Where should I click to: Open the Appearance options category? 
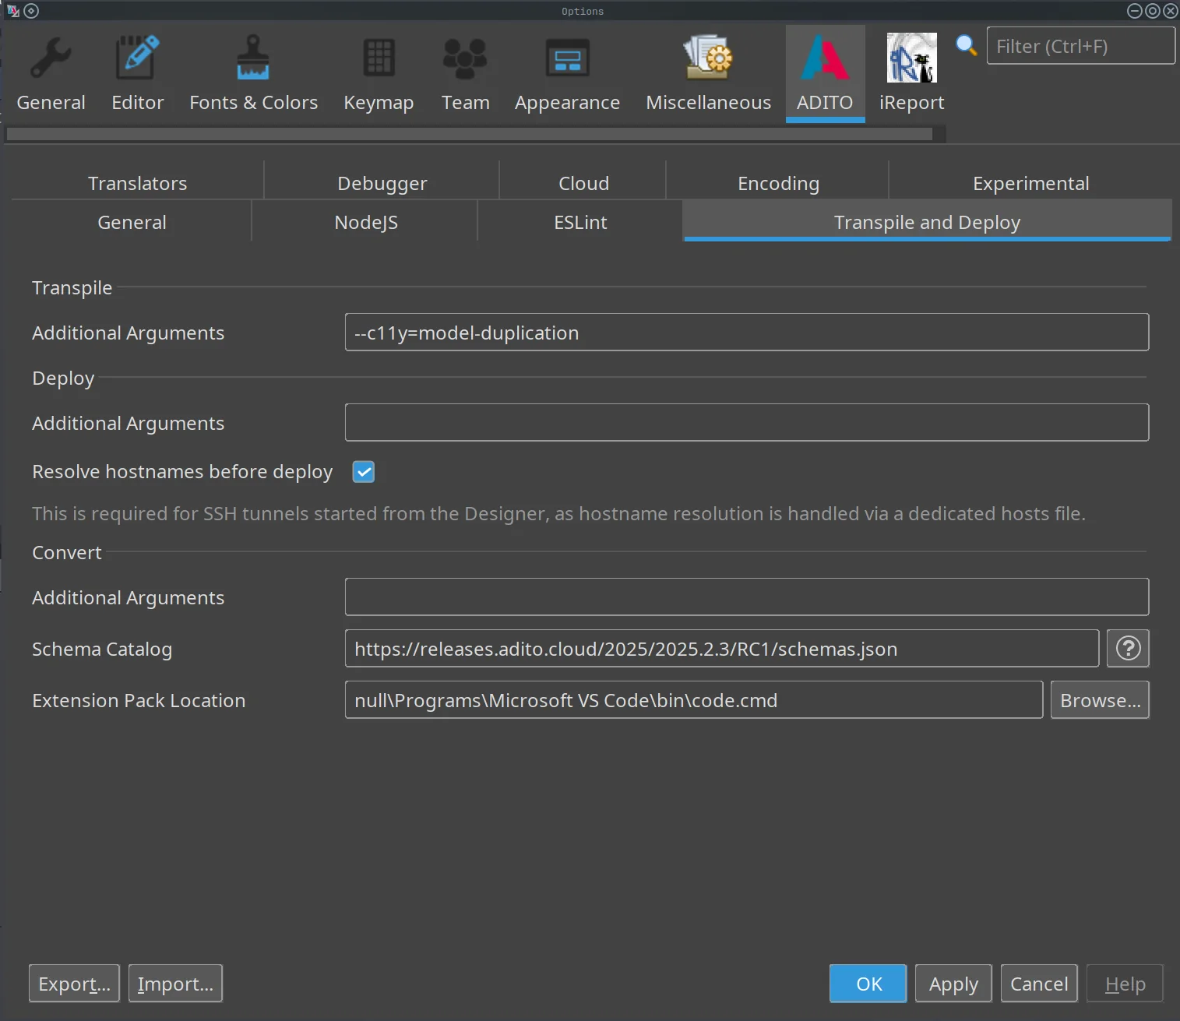point(567,74)
